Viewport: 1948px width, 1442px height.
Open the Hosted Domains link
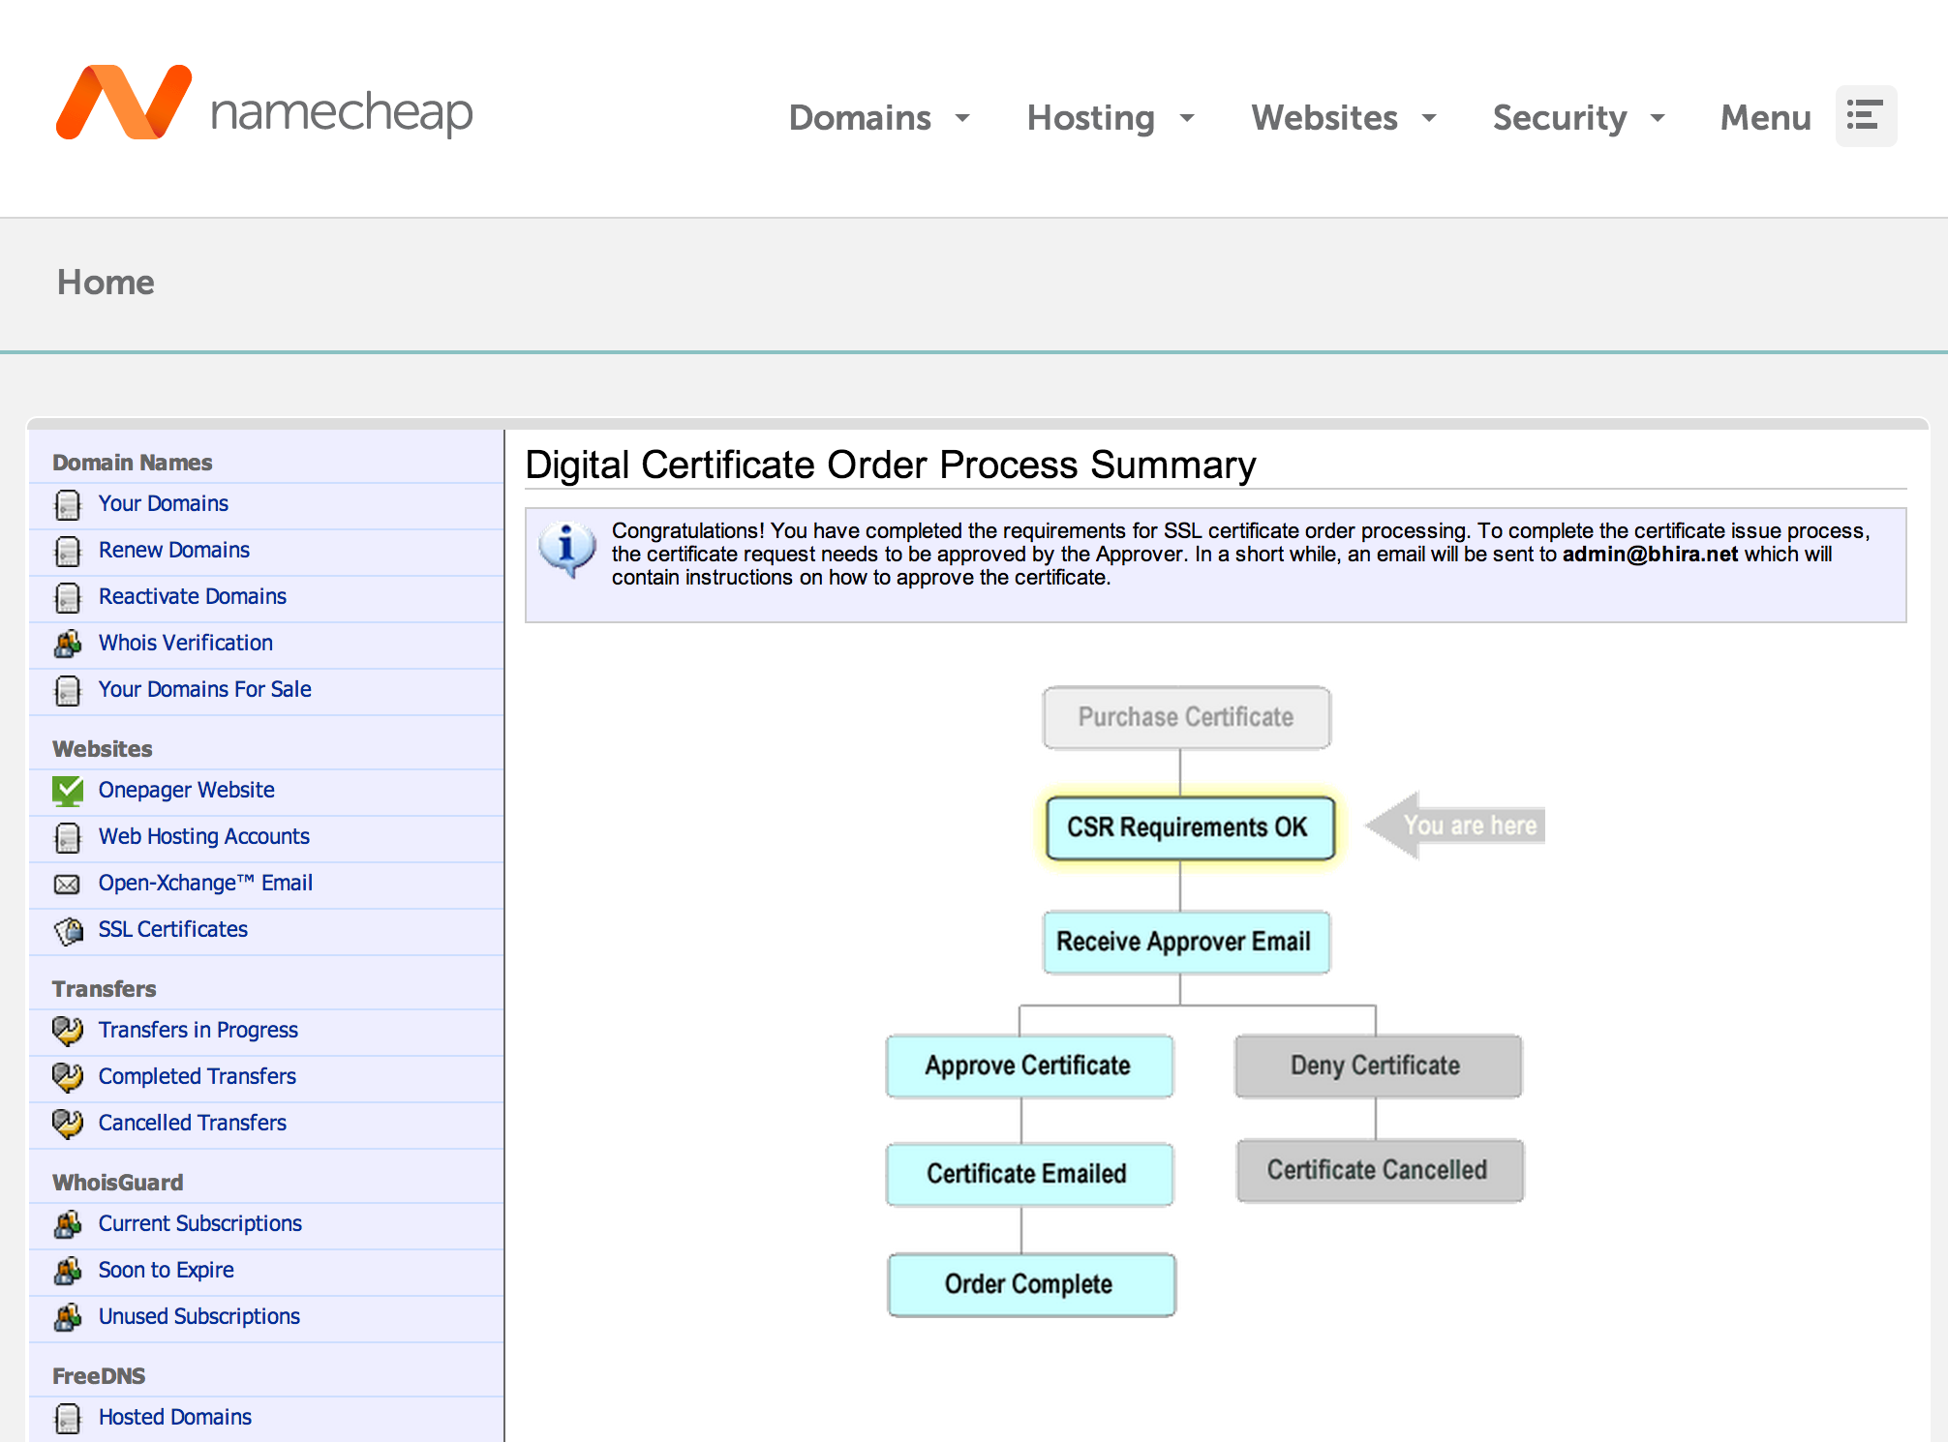tap(175, 1417)
